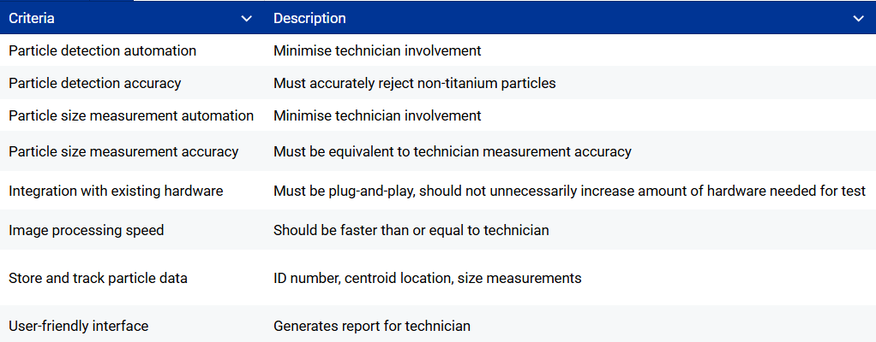Expand the Description column dropdown chevron
876x342 pixels.
(858, 18)
